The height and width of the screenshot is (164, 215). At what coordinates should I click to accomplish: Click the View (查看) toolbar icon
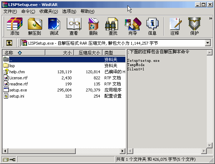[x=74, y=26]
